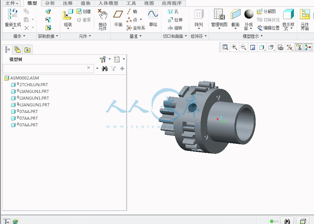Screen dimensions: 314x224
Task: Create a datum 轴 axis
Action: click(x=132, y=11)
